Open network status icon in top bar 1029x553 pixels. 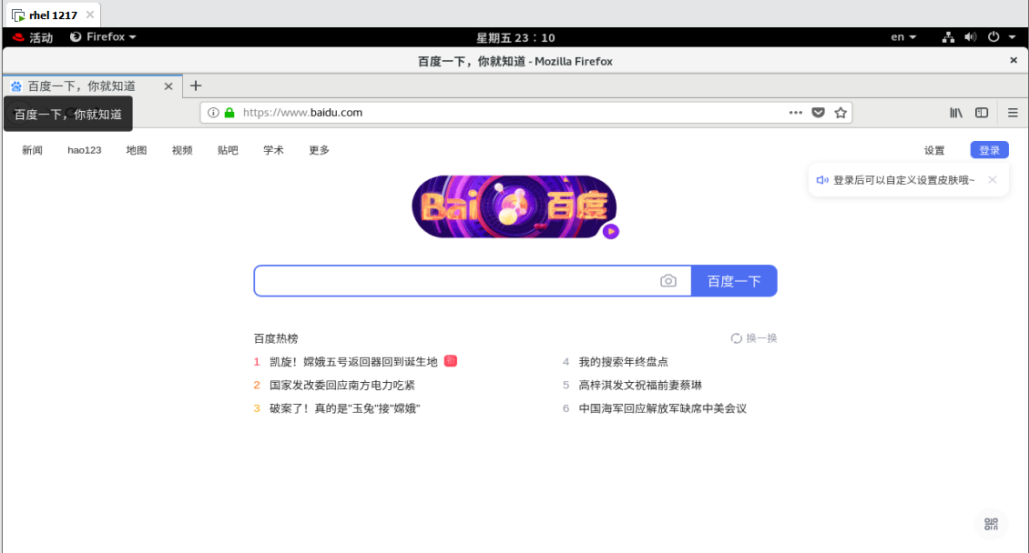coord(948,37)
